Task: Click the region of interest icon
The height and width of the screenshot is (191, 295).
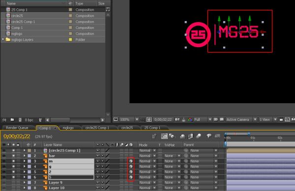Action: coord(216,119)
